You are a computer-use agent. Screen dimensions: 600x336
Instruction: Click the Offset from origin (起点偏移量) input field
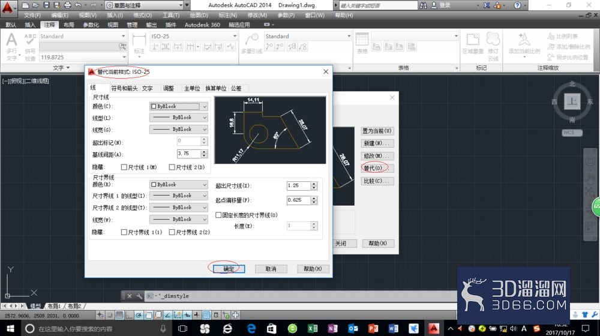298,200
